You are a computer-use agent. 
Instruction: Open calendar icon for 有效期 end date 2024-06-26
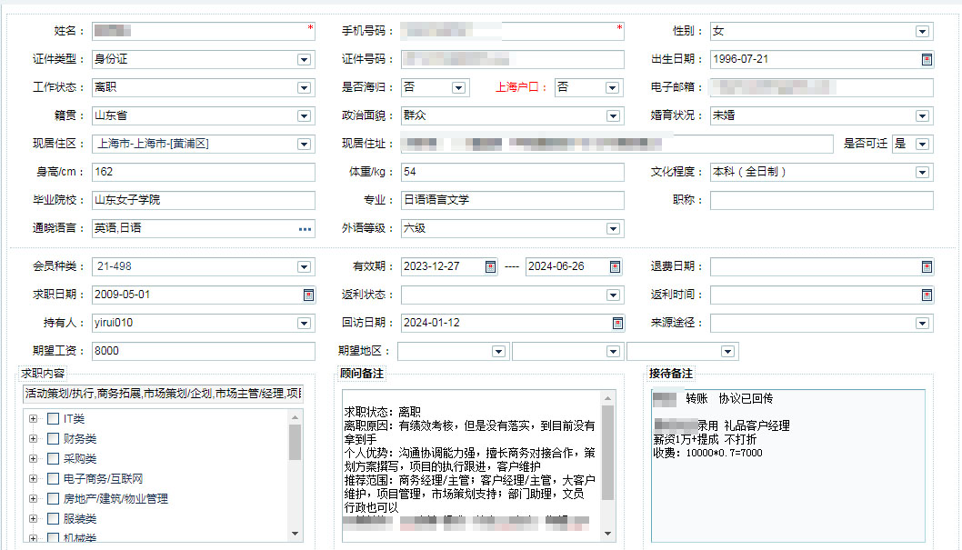click(x=615, y=266)
